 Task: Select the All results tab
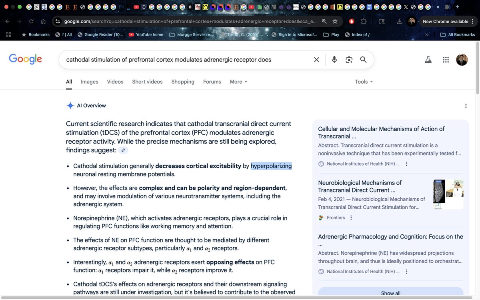tap(69, 82)
